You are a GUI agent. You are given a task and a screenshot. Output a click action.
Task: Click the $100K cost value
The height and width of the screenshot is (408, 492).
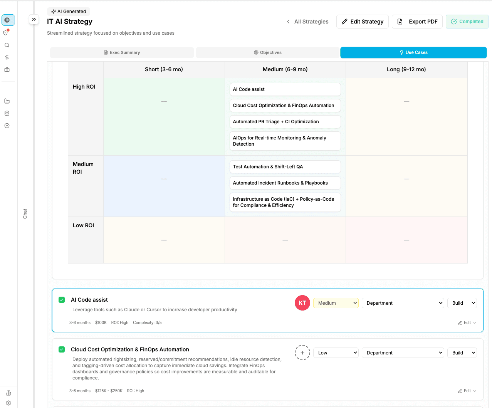(101, 323)
